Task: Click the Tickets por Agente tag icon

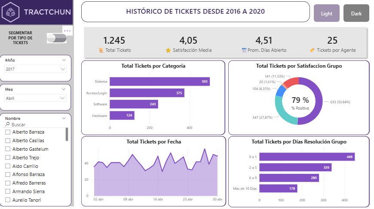Action: 312,50
